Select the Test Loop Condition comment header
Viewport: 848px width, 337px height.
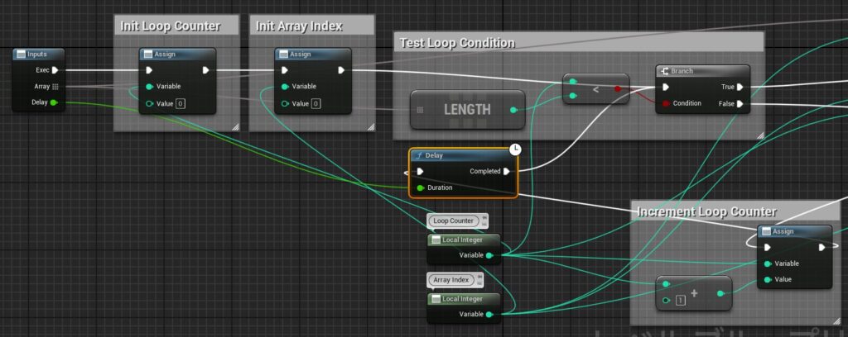[x=578, y=42]
